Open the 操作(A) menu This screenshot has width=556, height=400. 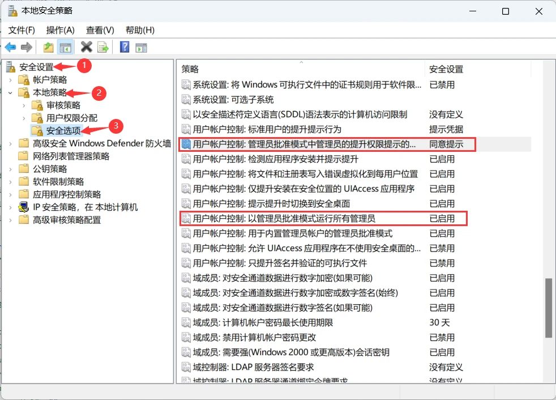(60, 30)
